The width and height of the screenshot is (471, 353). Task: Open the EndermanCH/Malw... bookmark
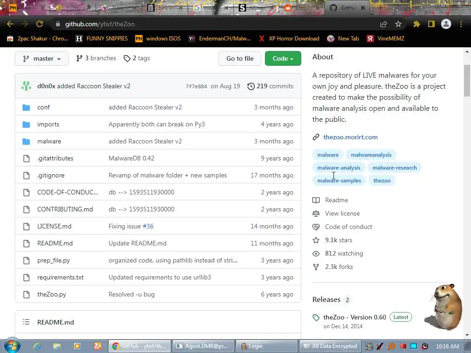[x=219, y=39]
